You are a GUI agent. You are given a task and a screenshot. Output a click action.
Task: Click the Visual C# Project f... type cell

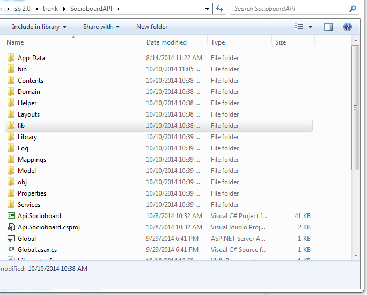click(x=239, y=216)
